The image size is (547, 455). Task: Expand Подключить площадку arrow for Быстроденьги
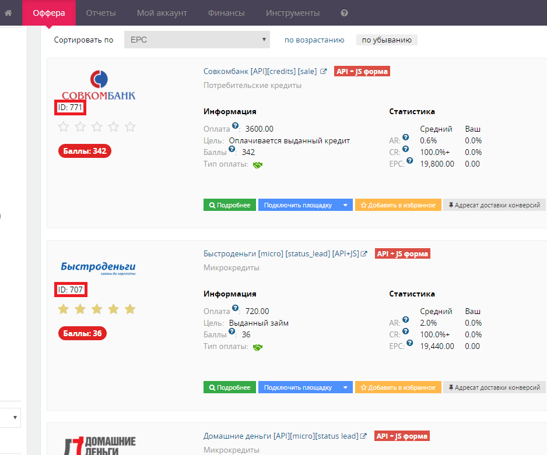[x=345, y=387]
